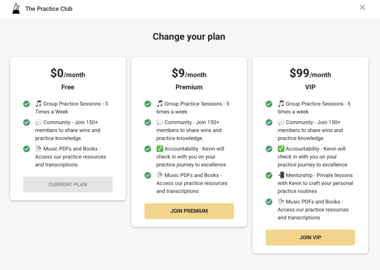Click the phone icon next to Mentorship

tap(281, 175)
